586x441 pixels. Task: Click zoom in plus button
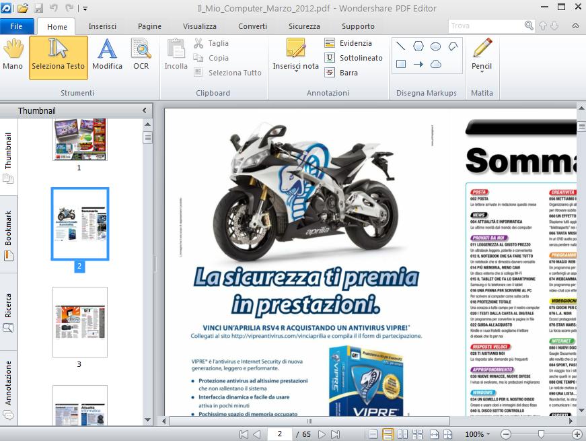tap(577, 434)
